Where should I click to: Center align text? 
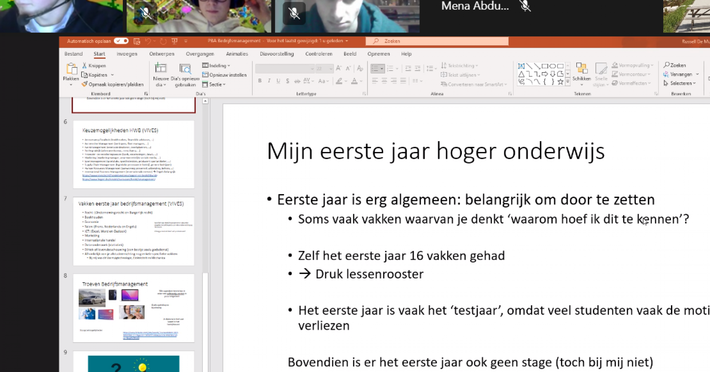coord(384,81)
